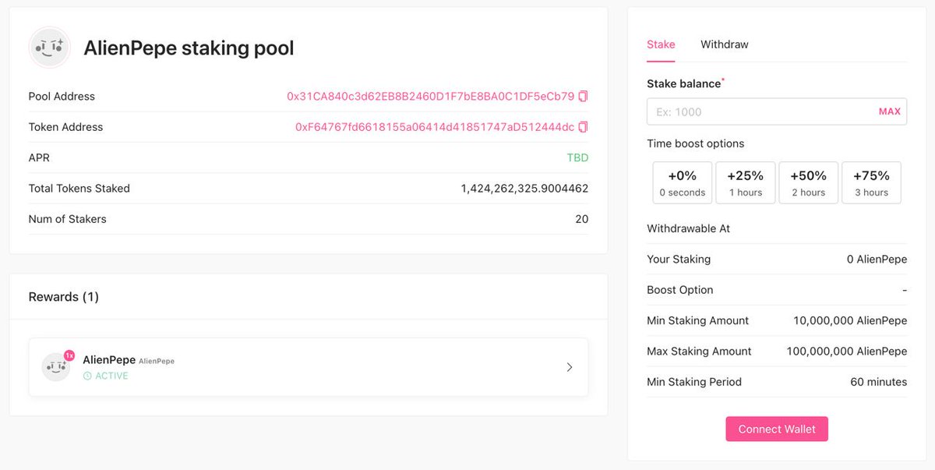The height and width of the screenshot is (470, 935).
Task: Select the +75% 3 hours boost option
Action: click(872, 183)
